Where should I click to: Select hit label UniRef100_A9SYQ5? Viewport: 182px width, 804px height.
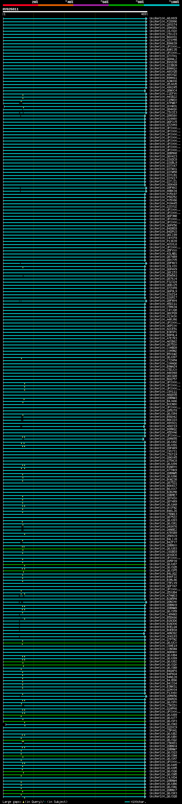pos(163,72)
